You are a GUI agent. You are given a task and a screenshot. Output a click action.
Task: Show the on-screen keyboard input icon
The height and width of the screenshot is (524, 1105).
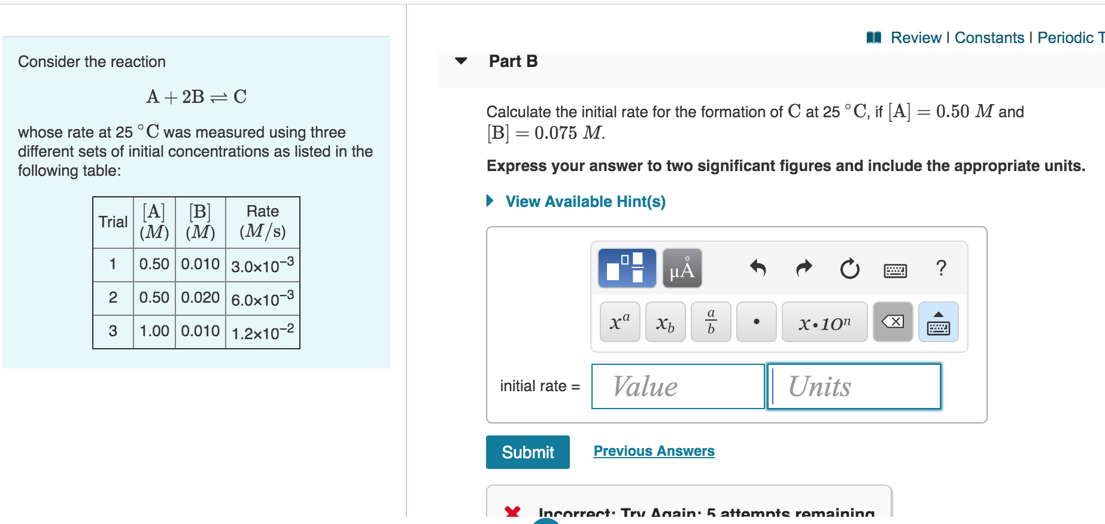click(937, 322)
